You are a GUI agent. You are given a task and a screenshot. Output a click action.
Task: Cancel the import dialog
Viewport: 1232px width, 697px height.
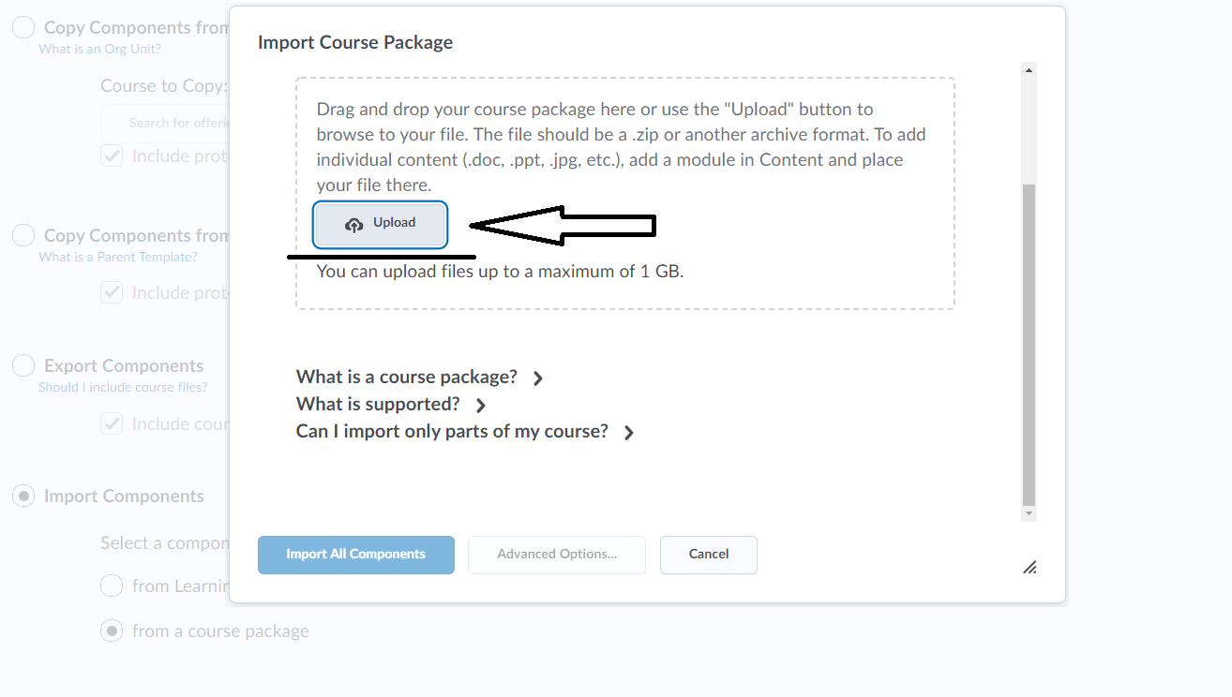point(709,555)
